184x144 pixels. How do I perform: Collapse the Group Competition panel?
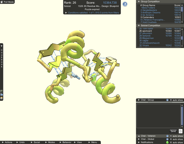point(139,1)
